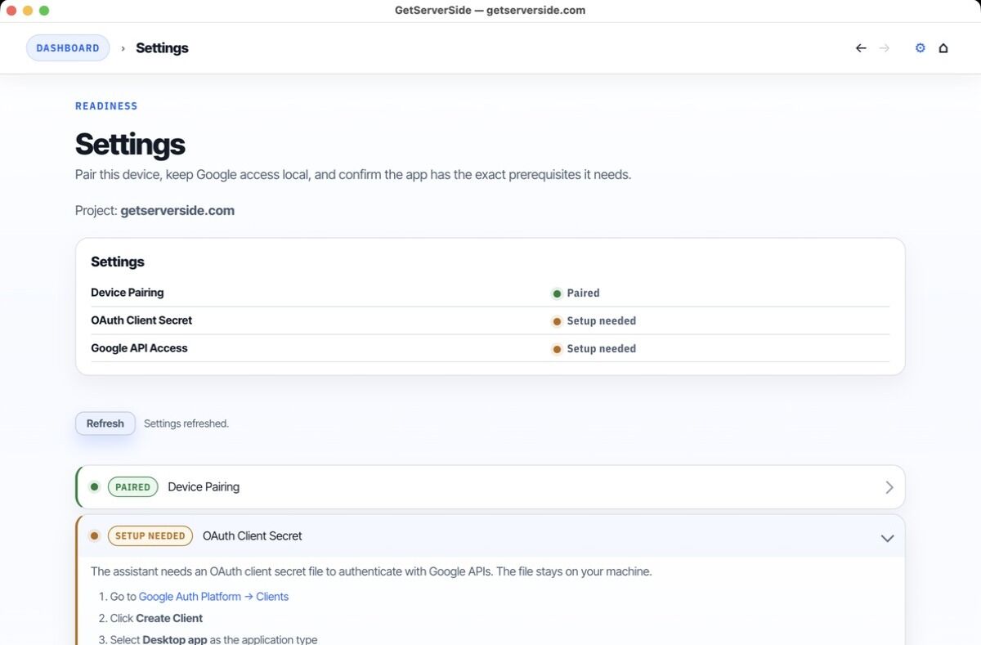The height and width of the screenshot is (645, 981).
Task: Click the green status dot beside Paired
Action: 557,293
